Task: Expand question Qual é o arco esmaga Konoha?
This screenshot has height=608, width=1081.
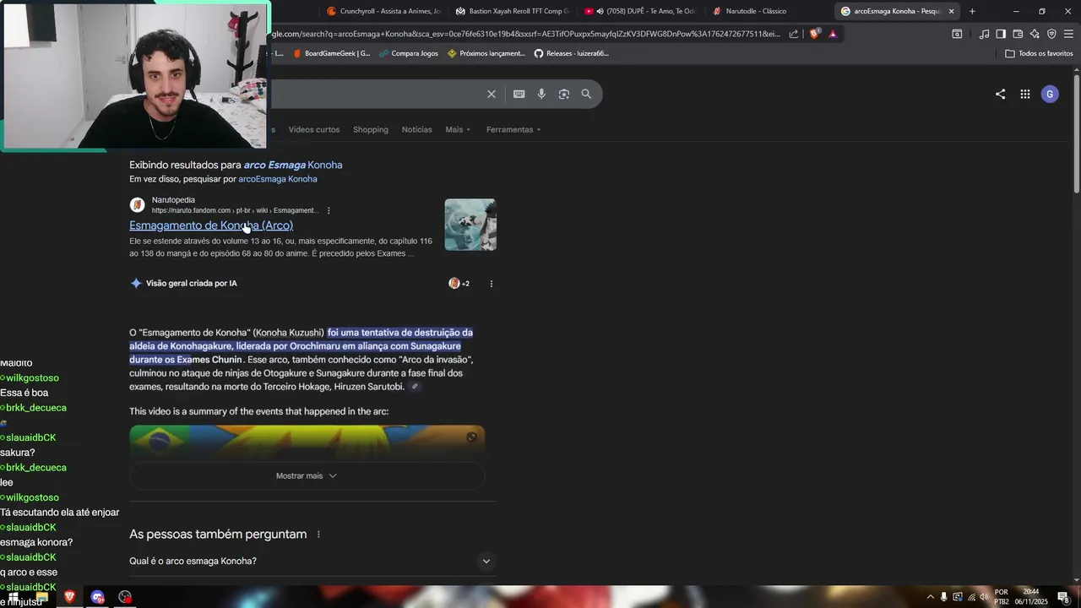Action: (312, 561)
